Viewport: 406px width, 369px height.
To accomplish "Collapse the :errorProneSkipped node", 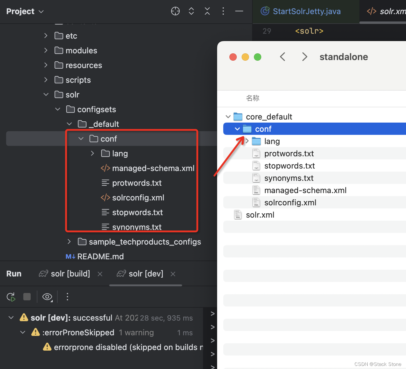I will pos(23,332).
